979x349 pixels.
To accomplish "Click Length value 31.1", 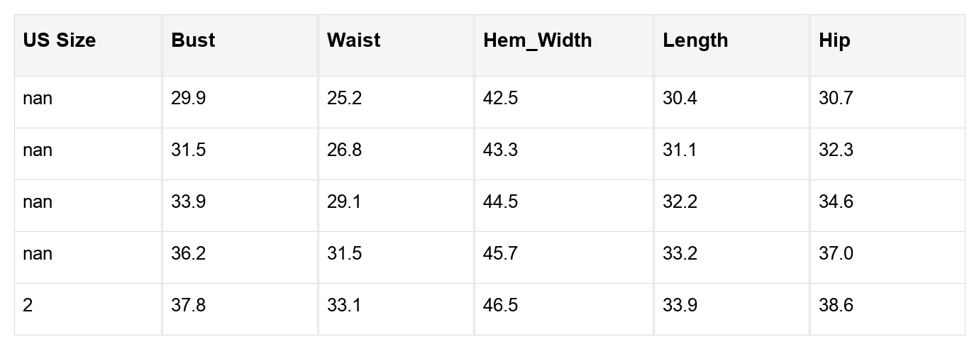I will tap(680, 150).
